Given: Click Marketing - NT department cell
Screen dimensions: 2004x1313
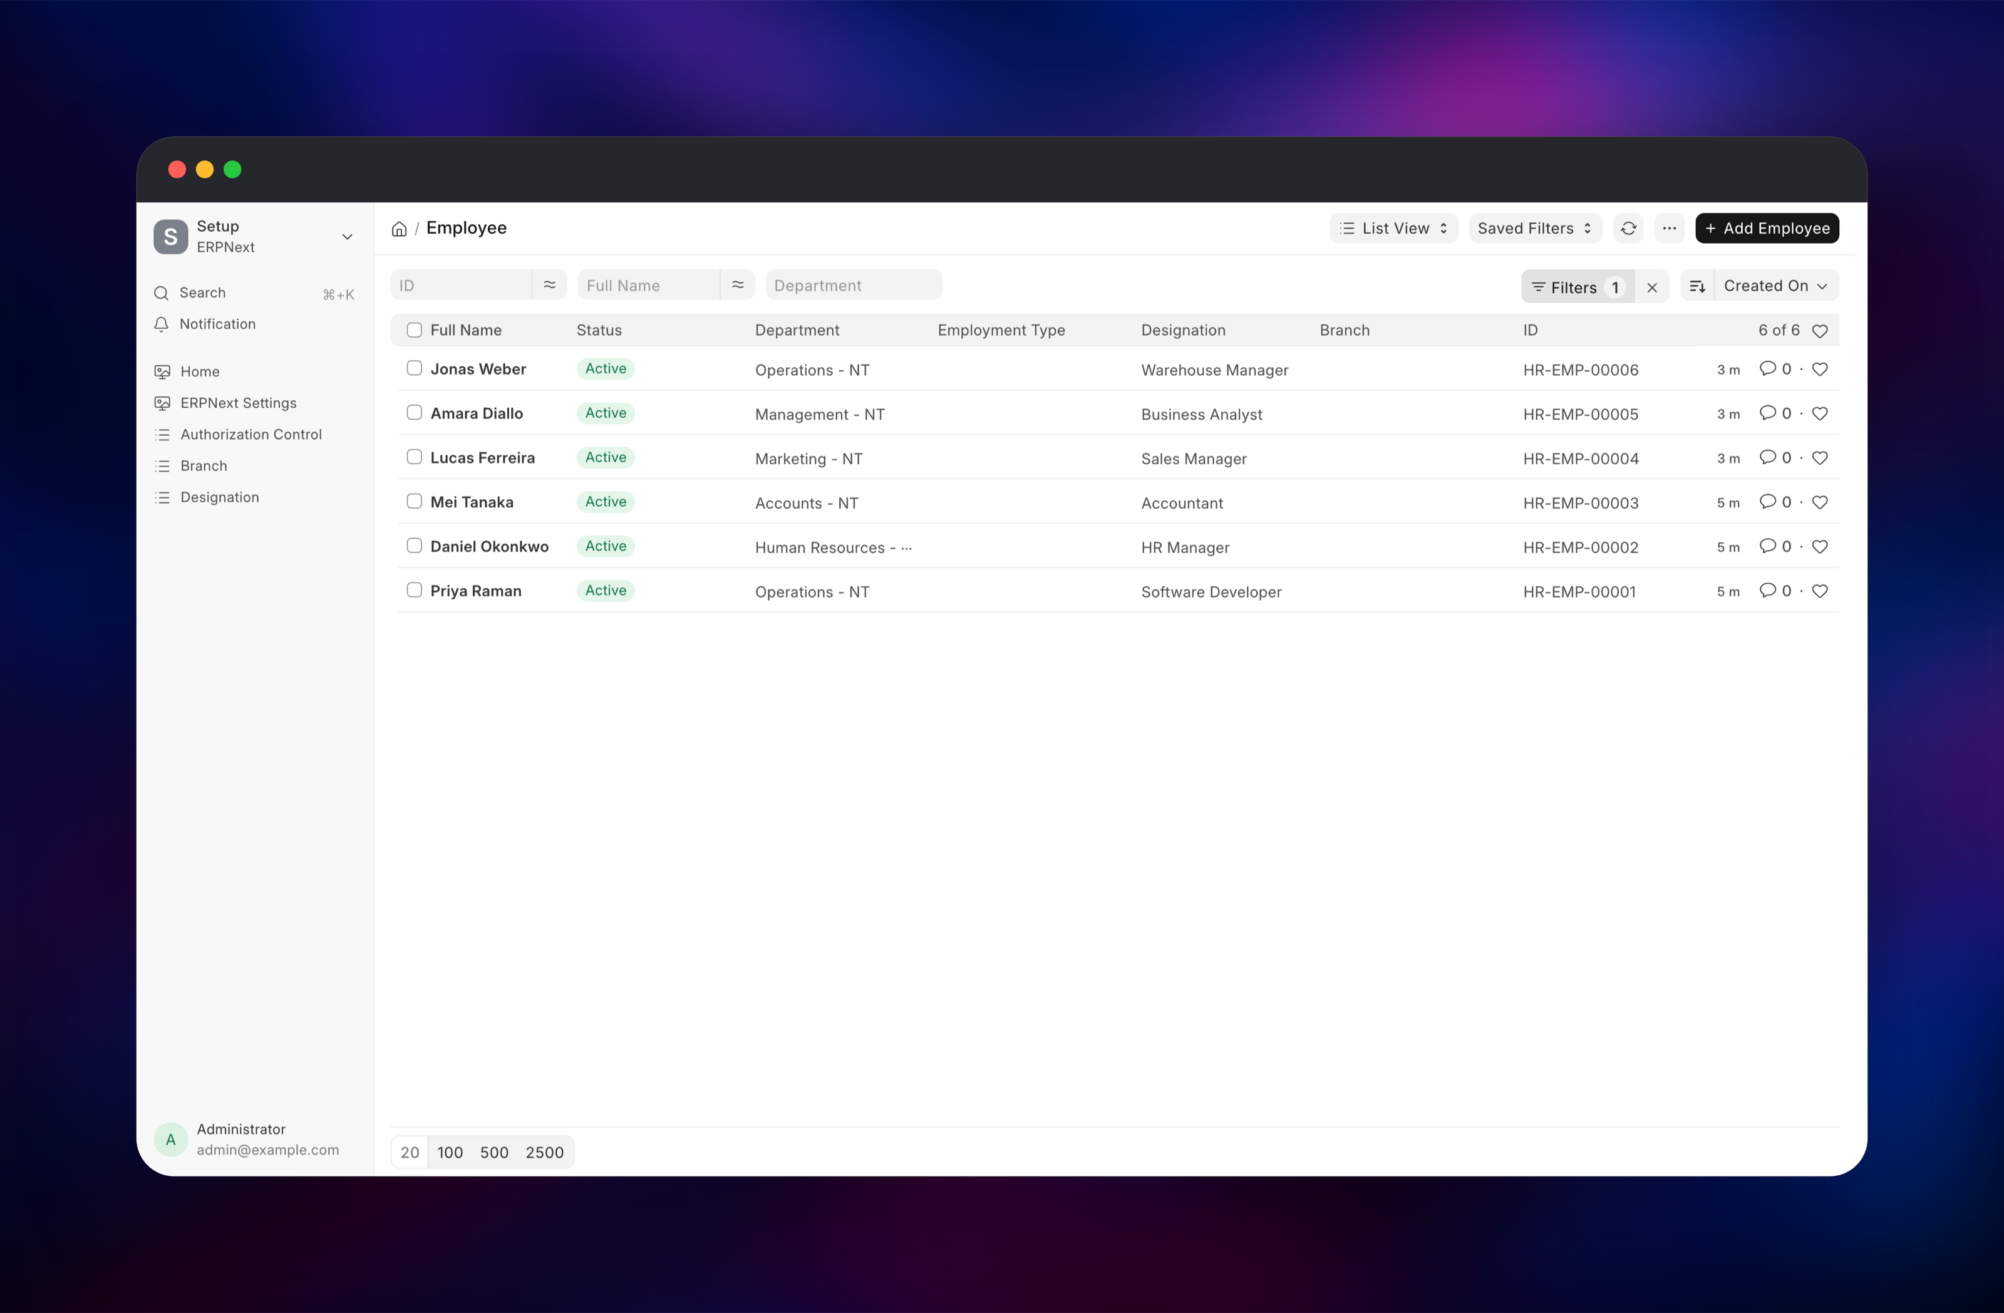Looking at the screenshot, I should [x=808, y=459].
